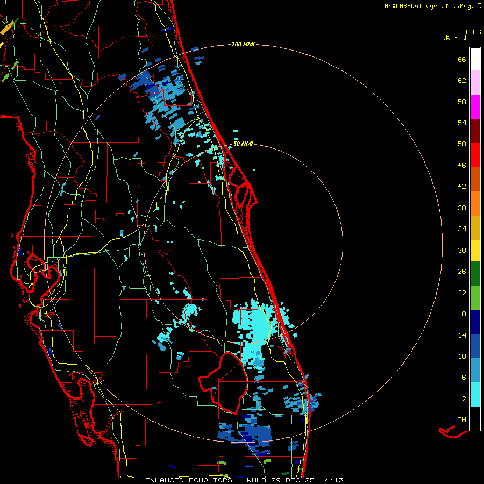This screenshot has height=484, width=484.
Task: Click the legend value 18
Action: click(x=462, y=314)
